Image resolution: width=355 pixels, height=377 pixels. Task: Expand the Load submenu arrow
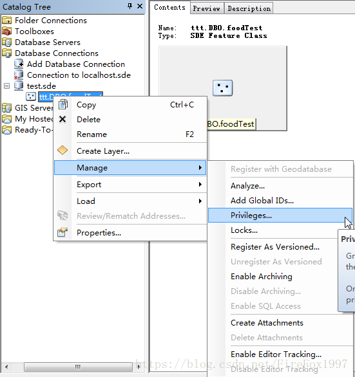pyautogui.click(x=200, y=201)
